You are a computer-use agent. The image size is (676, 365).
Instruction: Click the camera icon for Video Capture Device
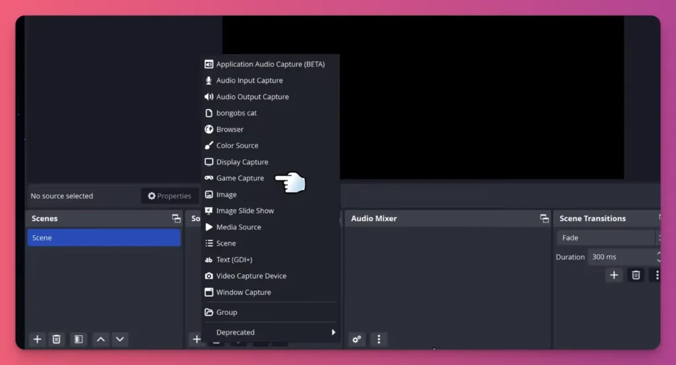209,276
